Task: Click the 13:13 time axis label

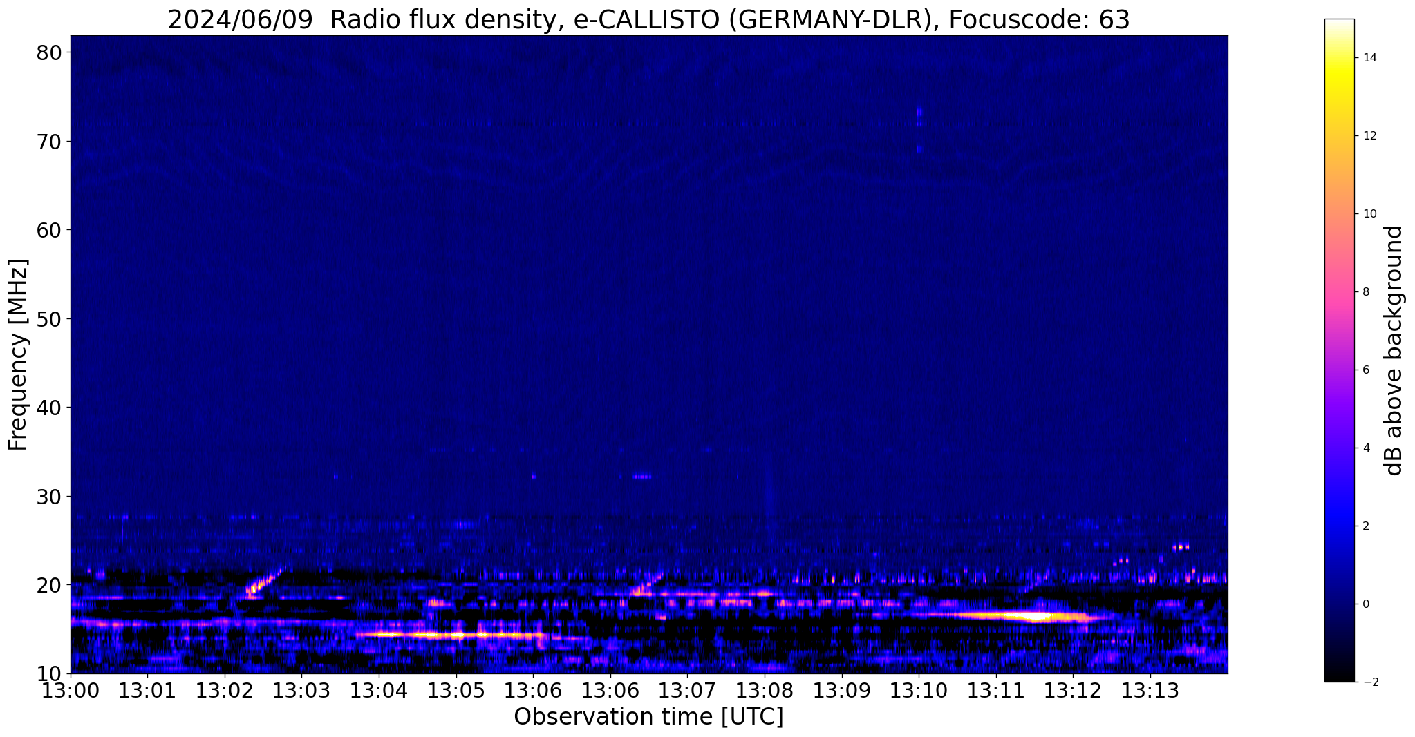Action: tap(1150, 690)
